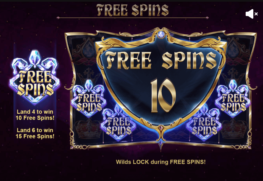Click the large Free Spins crystal symbol on the left panel
This screenshot has height=181, width=263.
(x=35, y=77)
